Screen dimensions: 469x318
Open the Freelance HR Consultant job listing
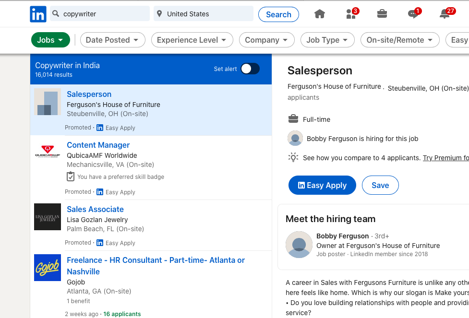point(156,266)
